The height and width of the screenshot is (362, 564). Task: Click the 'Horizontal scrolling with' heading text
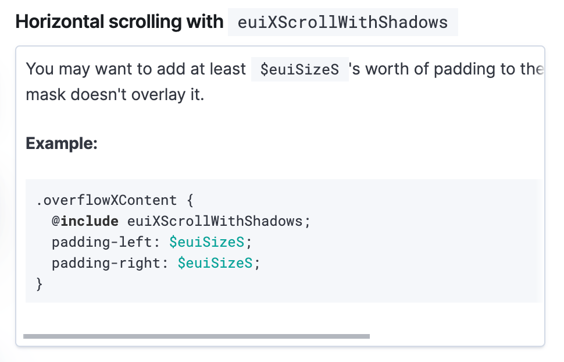pos(119,22)
